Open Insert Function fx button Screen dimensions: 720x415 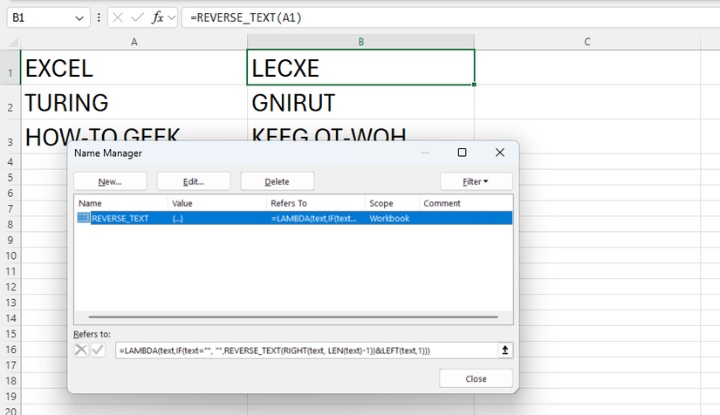[157, 18]
